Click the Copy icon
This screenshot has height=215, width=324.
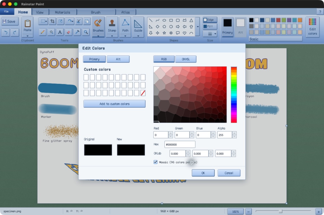point(87,21)
